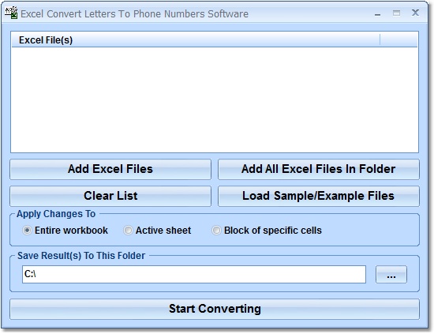Choose Block of specific cells option

pos(267,231)
